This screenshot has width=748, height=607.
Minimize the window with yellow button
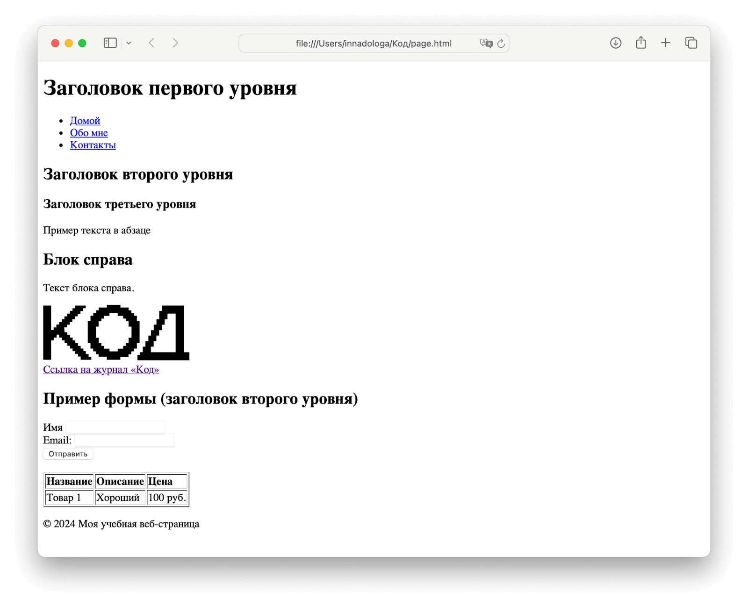(x=69, y=43)
